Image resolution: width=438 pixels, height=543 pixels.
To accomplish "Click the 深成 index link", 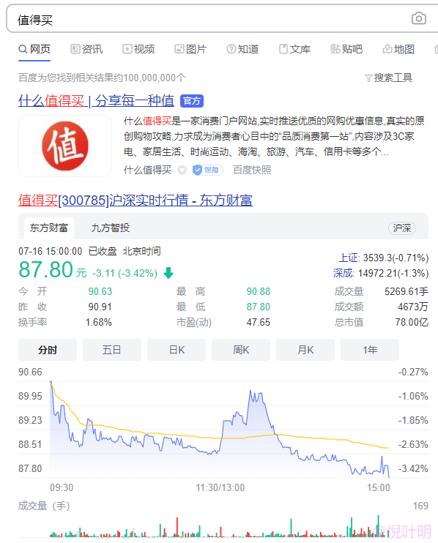I will click(x=344, y=273).
